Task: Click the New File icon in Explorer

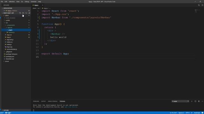Action: click(x=20, y=13)
